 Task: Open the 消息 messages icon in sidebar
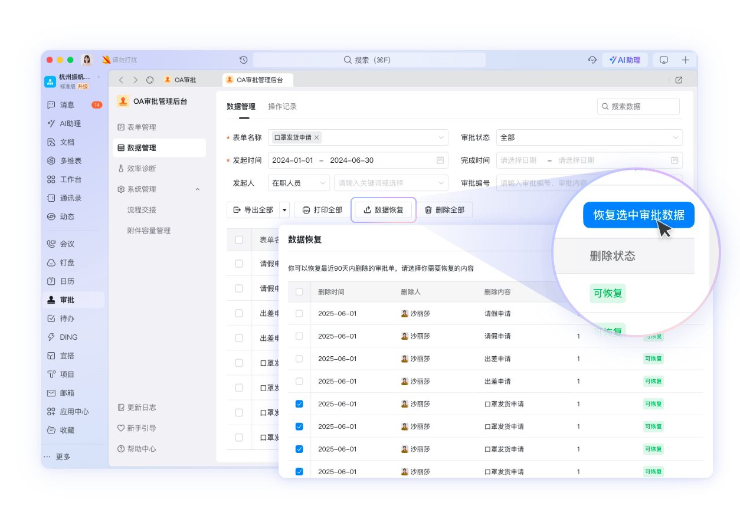point(51,105)
